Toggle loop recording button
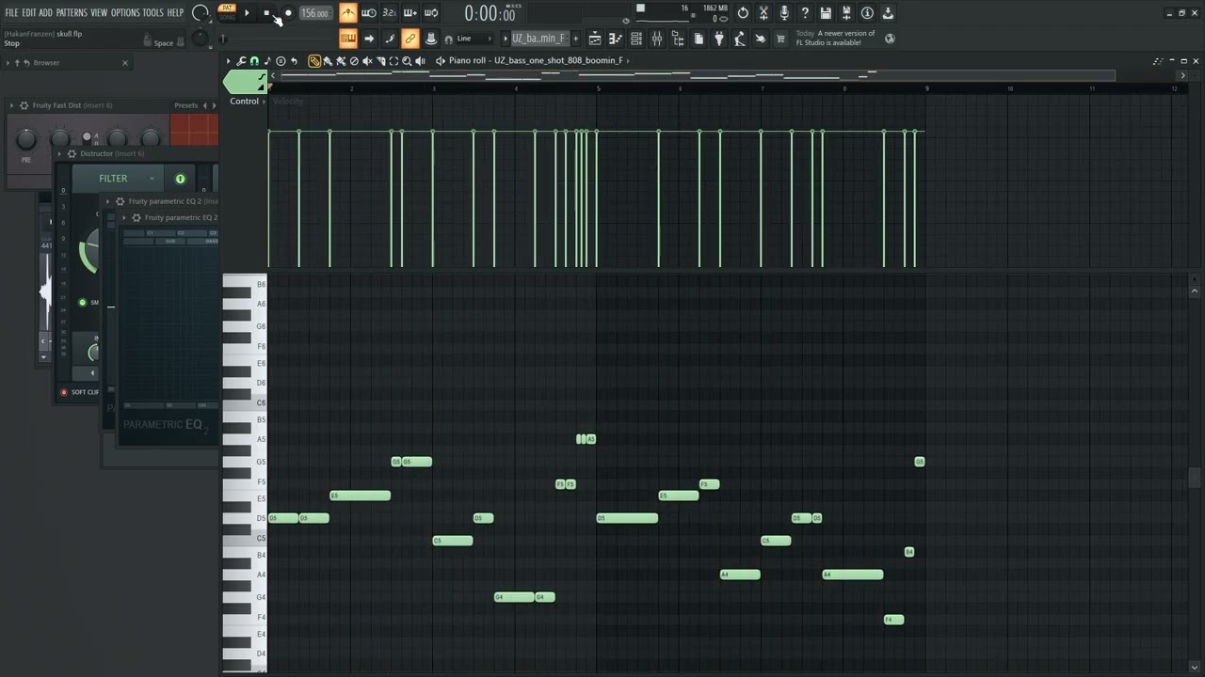The width and height of the screenshot is (1205, 677). 430,13
